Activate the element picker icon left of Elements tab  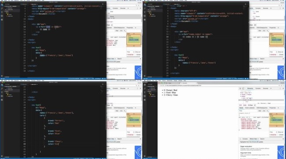click(240, 89)
